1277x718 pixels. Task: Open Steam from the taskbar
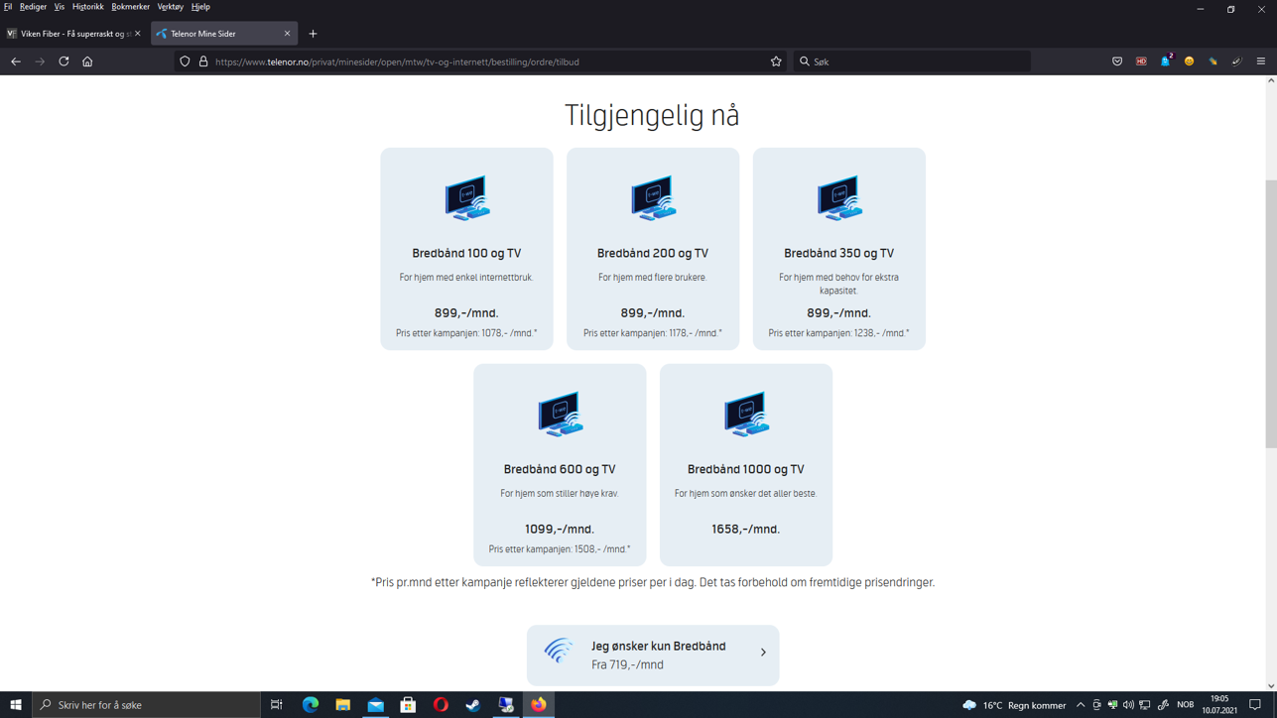473,705
